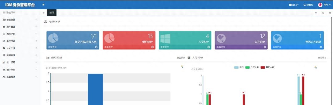Open 微门户 portal link in header
This screenshot has width=333, height=105.
[294, 5]
